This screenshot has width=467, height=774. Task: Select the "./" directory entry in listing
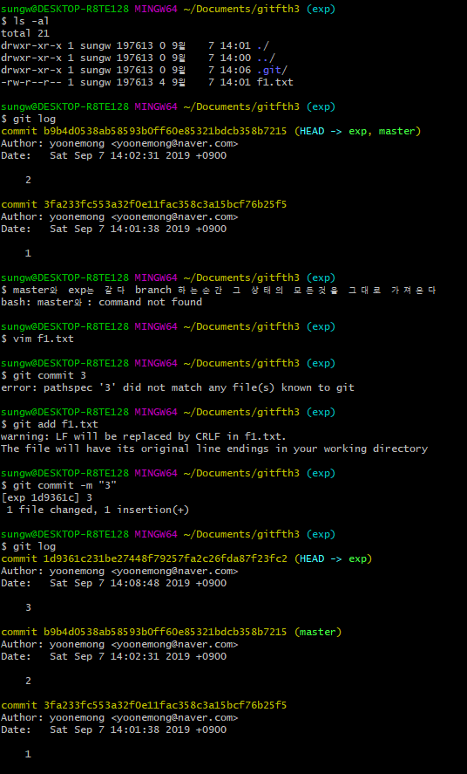(x=263, y=46)
